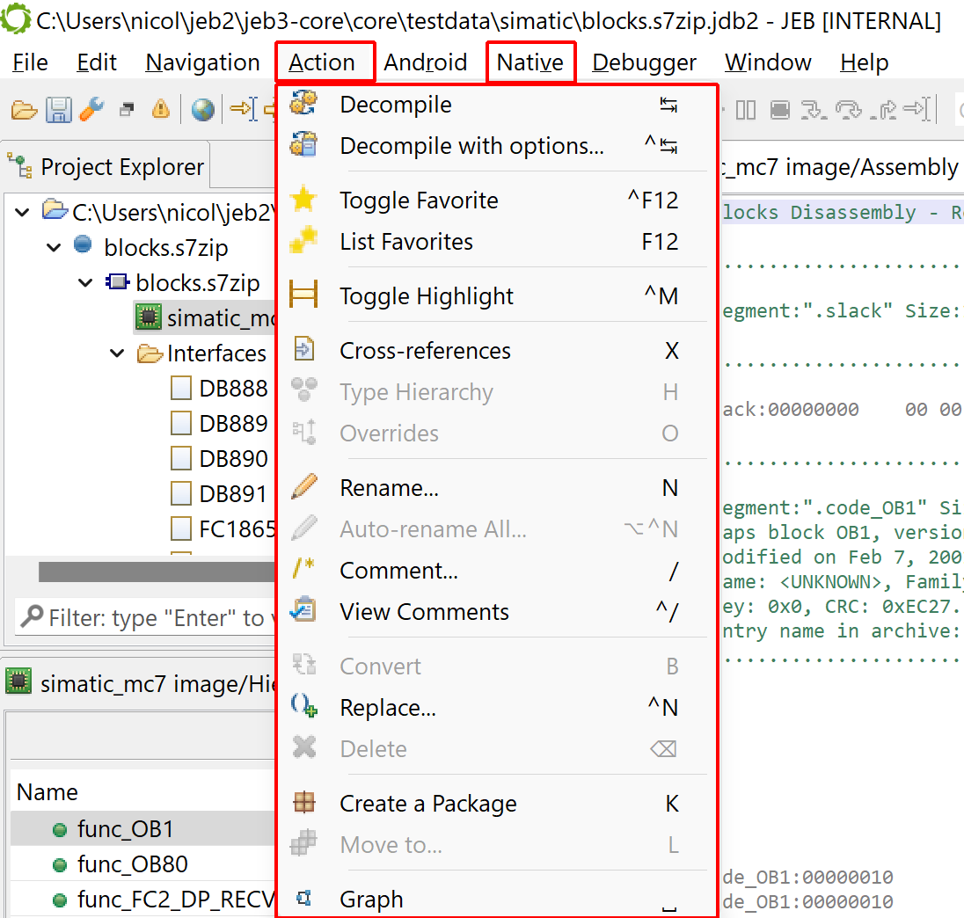Select the DB889 interface item
This screenshot has height=918, width=964.
(x=220, y=423)
